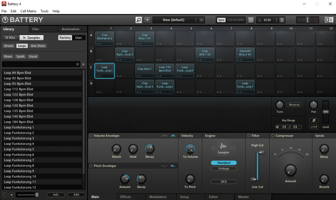Select Loop 130 Bpm Eliot in list
336x200 pixels.
coord(42,105)
